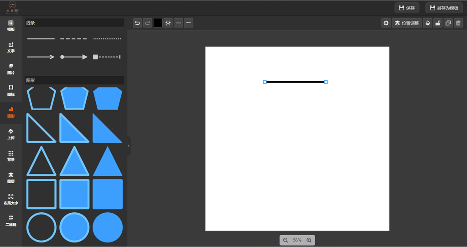Viewport: 467px width, 247px height.
Task: Select the 图形 shapes sidebar tab
Action: [x=11, y=112]
